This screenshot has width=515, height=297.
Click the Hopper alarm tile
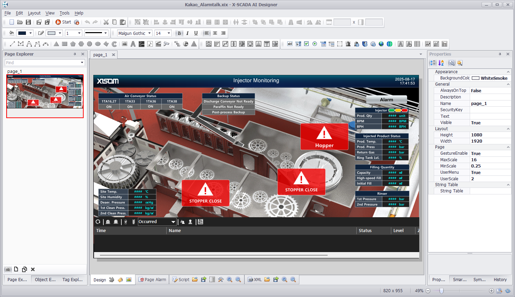324,137
